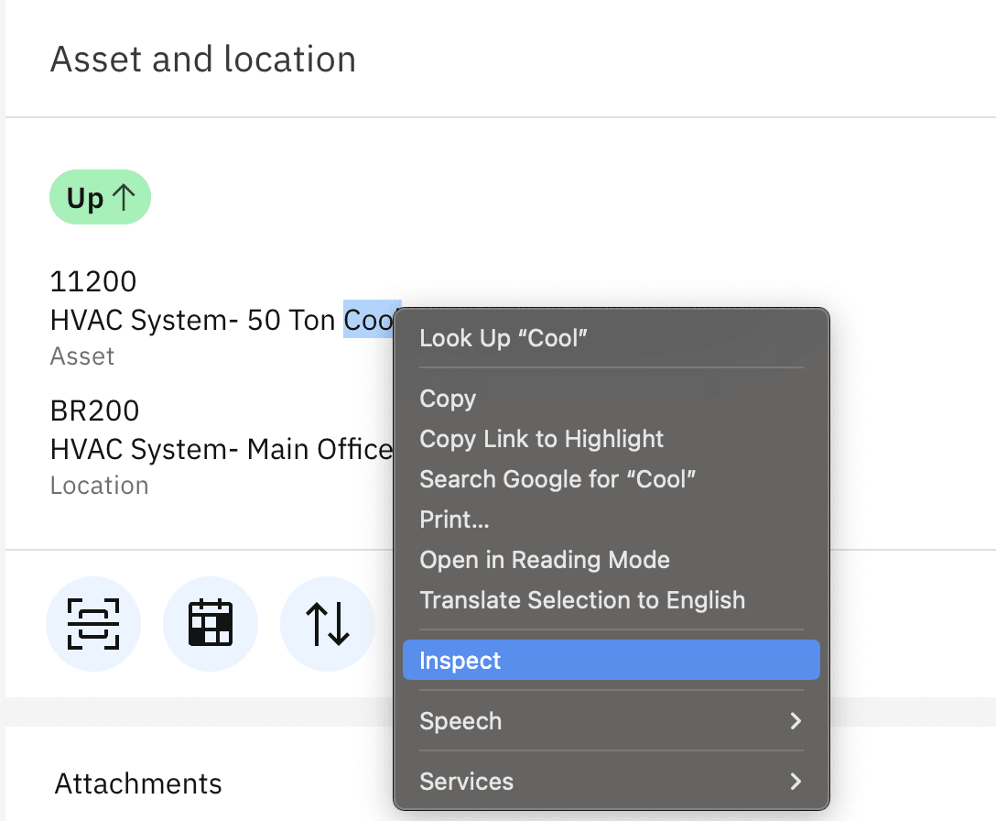
Task: Click the up-down arrows icon
Action: [327, 624]
